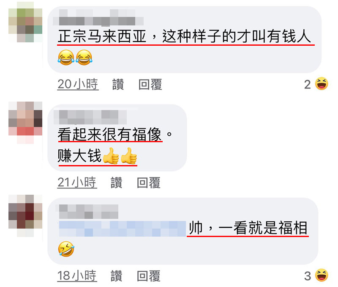Open third commenter's profile picture

click(x=25, y=216)
